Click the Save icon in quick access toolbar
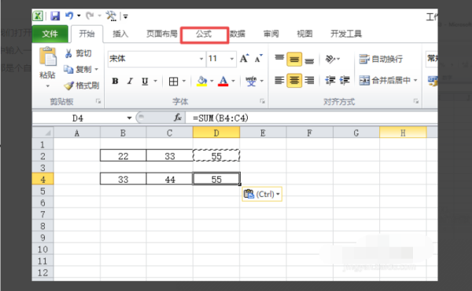472x291 pixels. click(x=55, y=16)
